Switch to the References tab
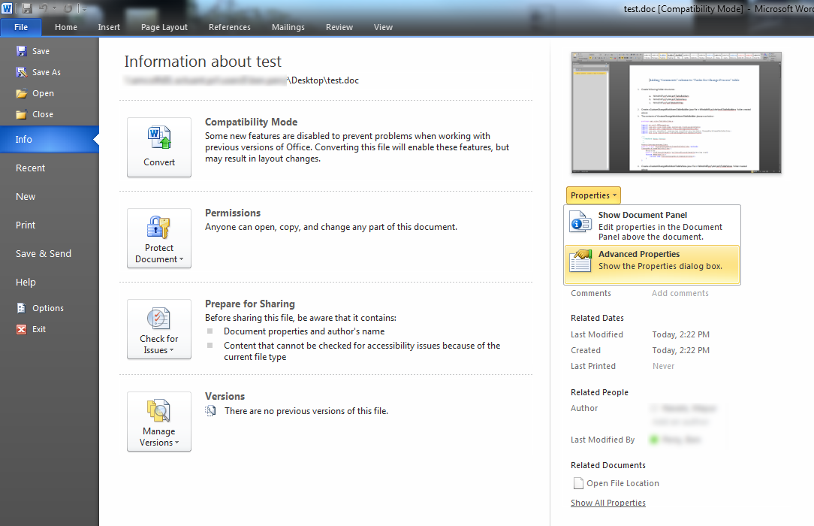814x526 pixels. coord(230,27)
